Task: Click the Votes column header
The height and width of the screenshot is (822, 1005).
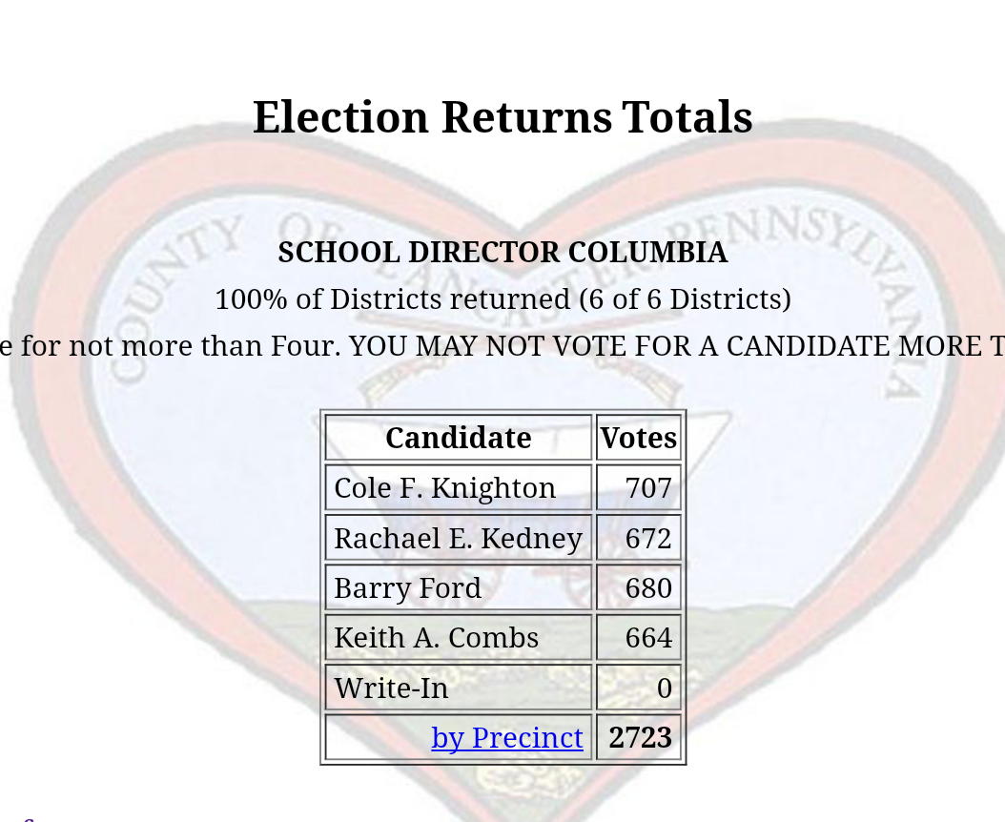Action: (638, 438)
